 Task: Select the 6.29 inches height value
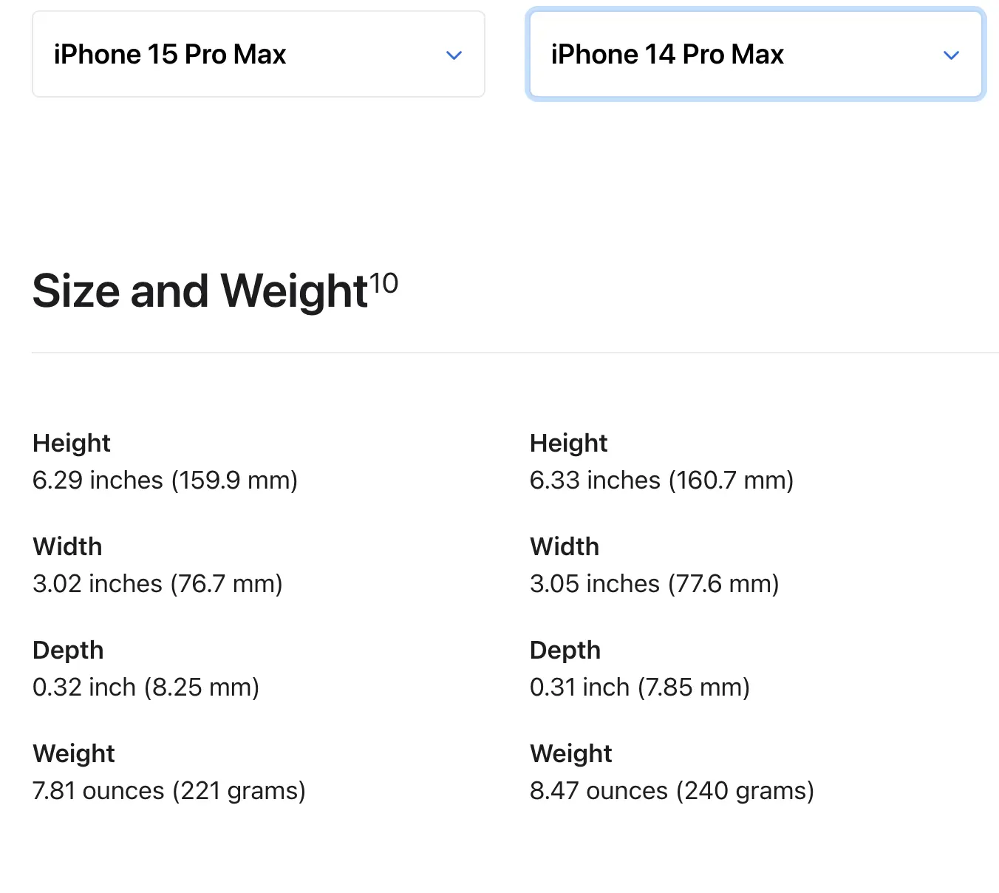[165, 480]
